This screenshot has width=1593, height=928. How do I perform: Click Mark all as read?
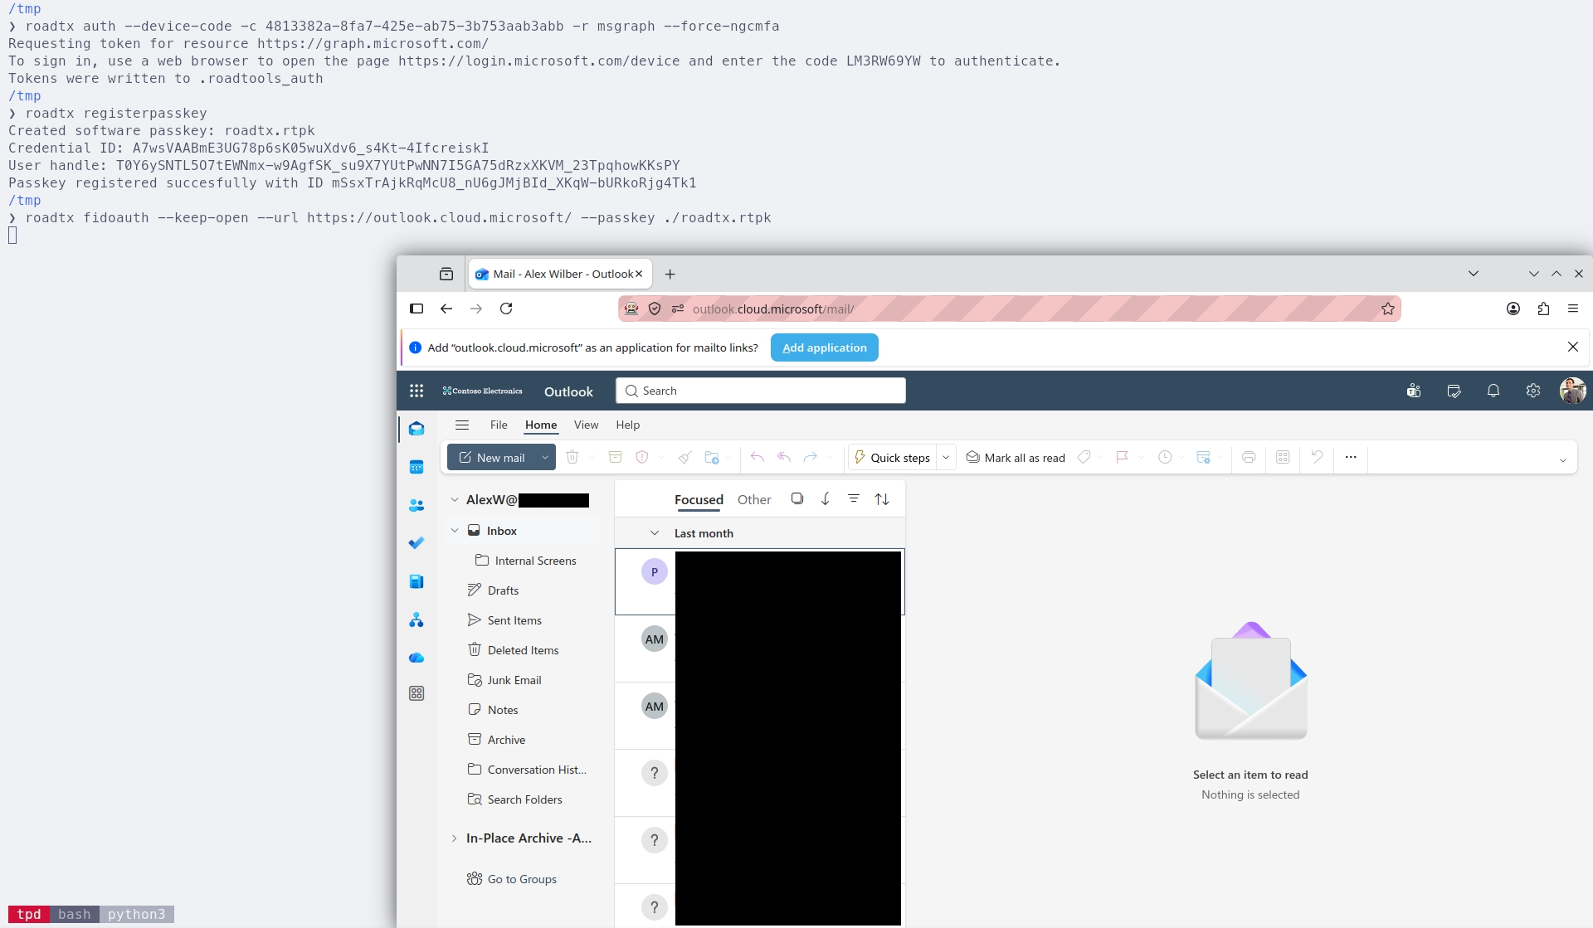click(1016, 457)
